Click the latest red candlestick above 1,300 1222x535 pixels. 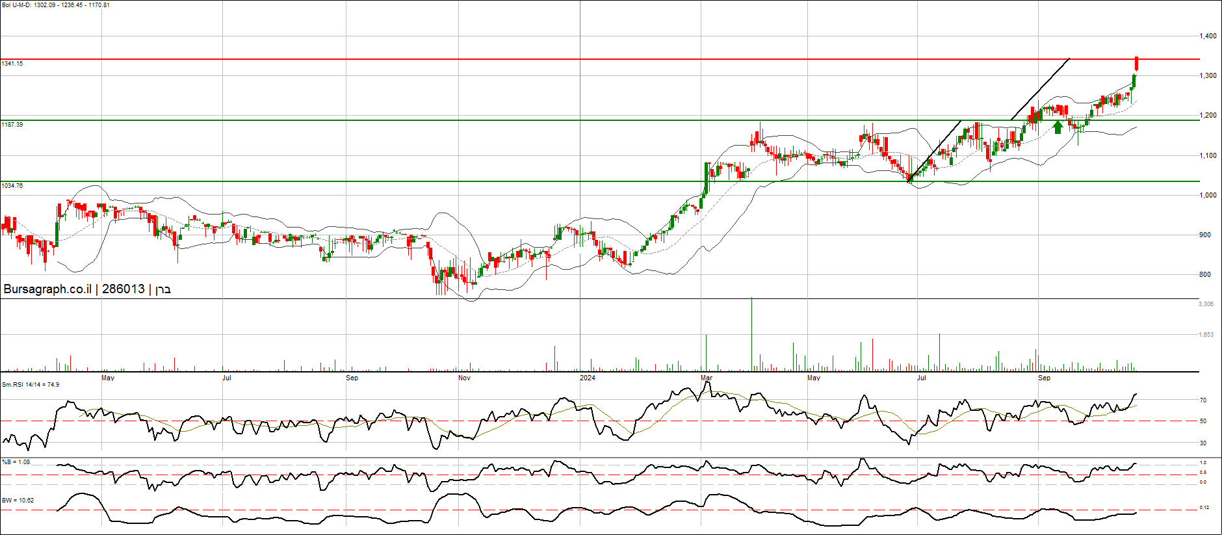tap(1136, 64)
